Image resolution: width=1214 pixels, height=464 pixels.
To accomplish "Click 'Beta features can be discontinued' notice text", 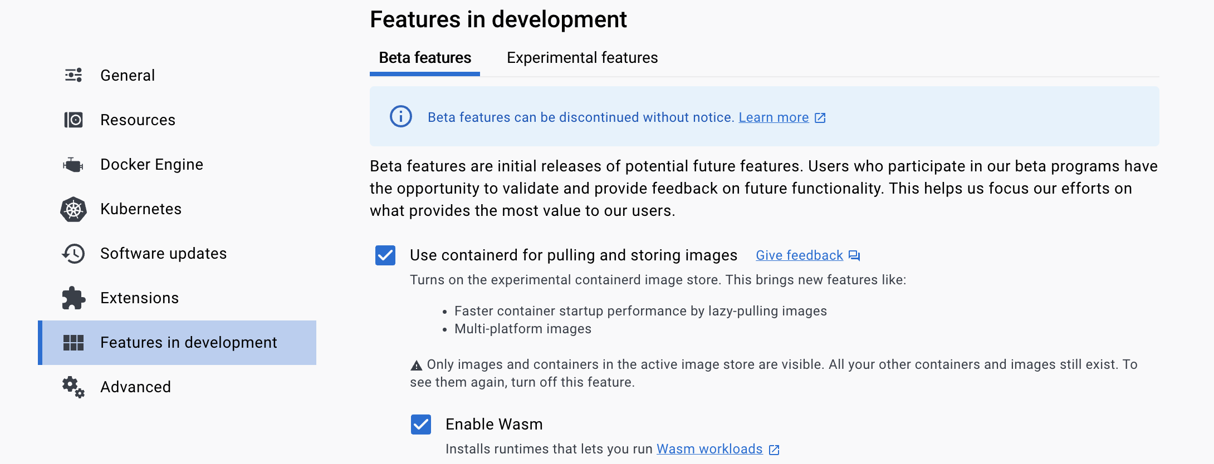I will point(581,117).
